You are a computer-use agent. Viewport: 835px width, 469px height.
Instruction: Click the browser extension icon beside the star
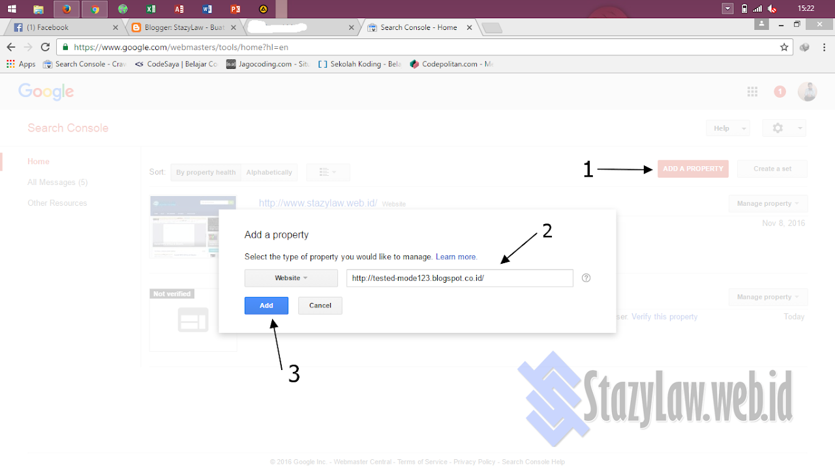pyautogui.click(x=804, y=47)
